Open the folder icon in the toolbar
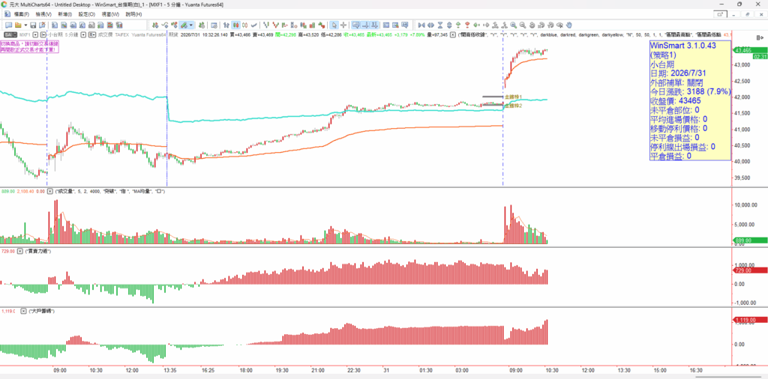 pyautogui.click(x=18, y=25)
